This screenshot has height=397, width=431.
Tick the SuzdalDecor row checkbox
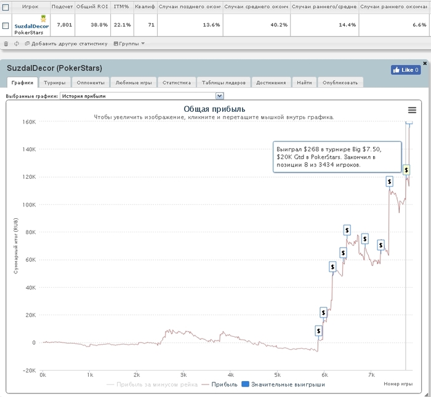[6, 26]
